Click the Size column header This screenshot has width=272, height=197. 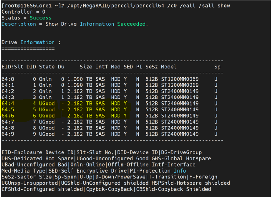point(86,67)
